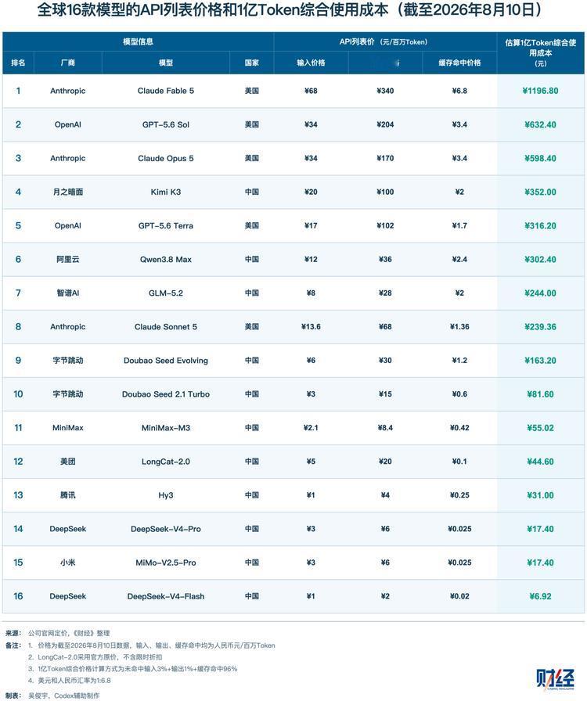Click the GLM-5.2 model name
This screenshot has height=701, width=587.
pyautogui.click(x=166, y=293)
